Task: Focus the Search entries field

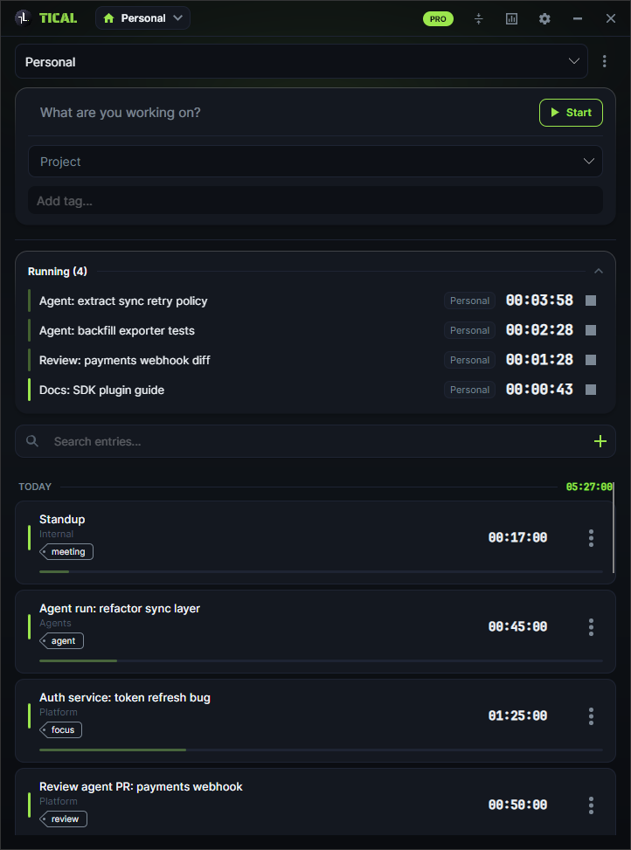Action: point(315,441)
